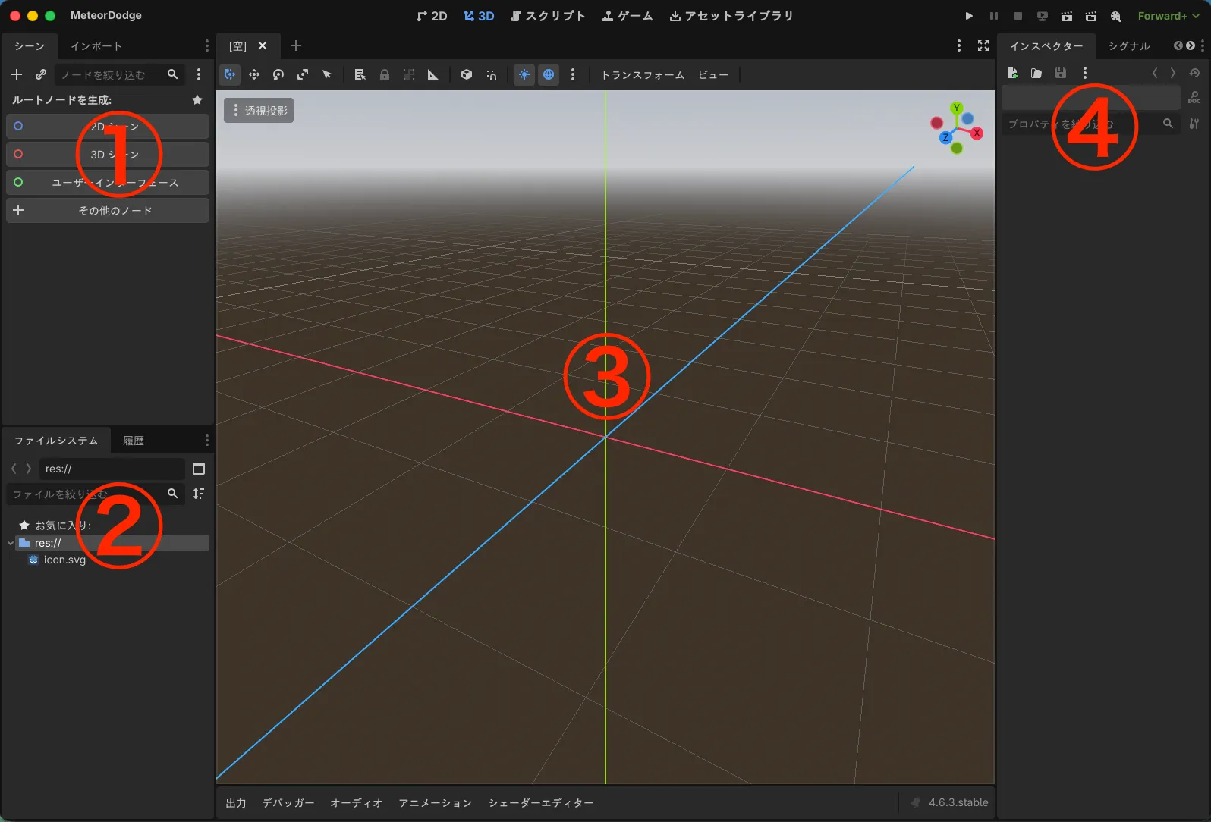Create a 2D scene root node
Viewport: 1211px width, 822px height.
[x=108, y=126]
